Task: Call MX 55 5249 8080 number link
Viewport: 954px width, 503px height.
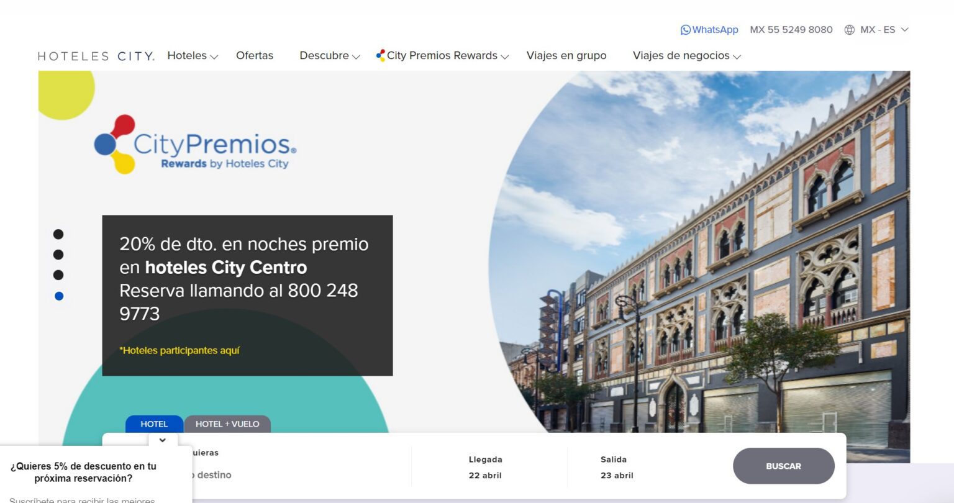Action: pyautogui.click(x=791, y=30)
